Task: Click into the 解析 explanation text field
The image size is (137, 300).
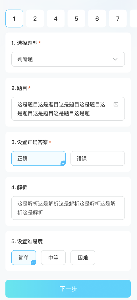Action: coord(68,208)
